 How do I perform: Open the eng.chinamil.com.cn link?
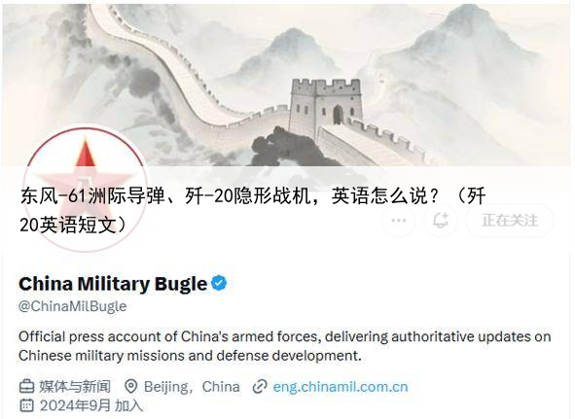[341, 387]
